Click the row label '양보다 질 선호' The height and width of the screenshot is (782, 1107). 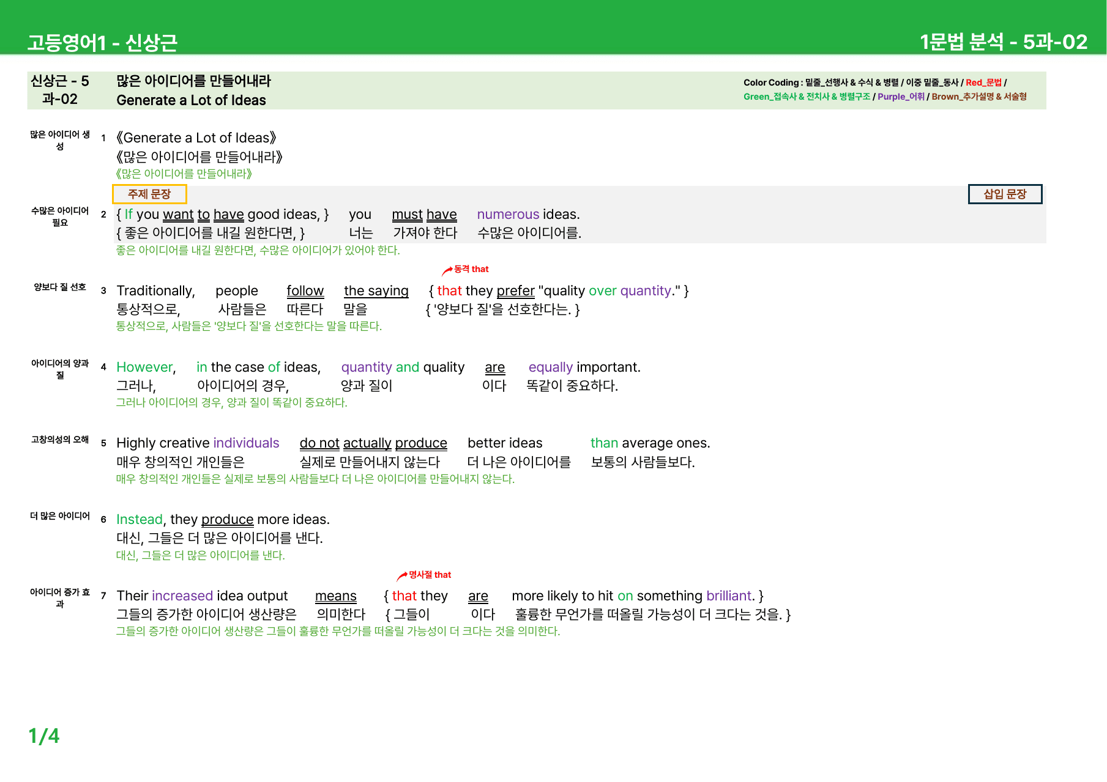[60, 287]
